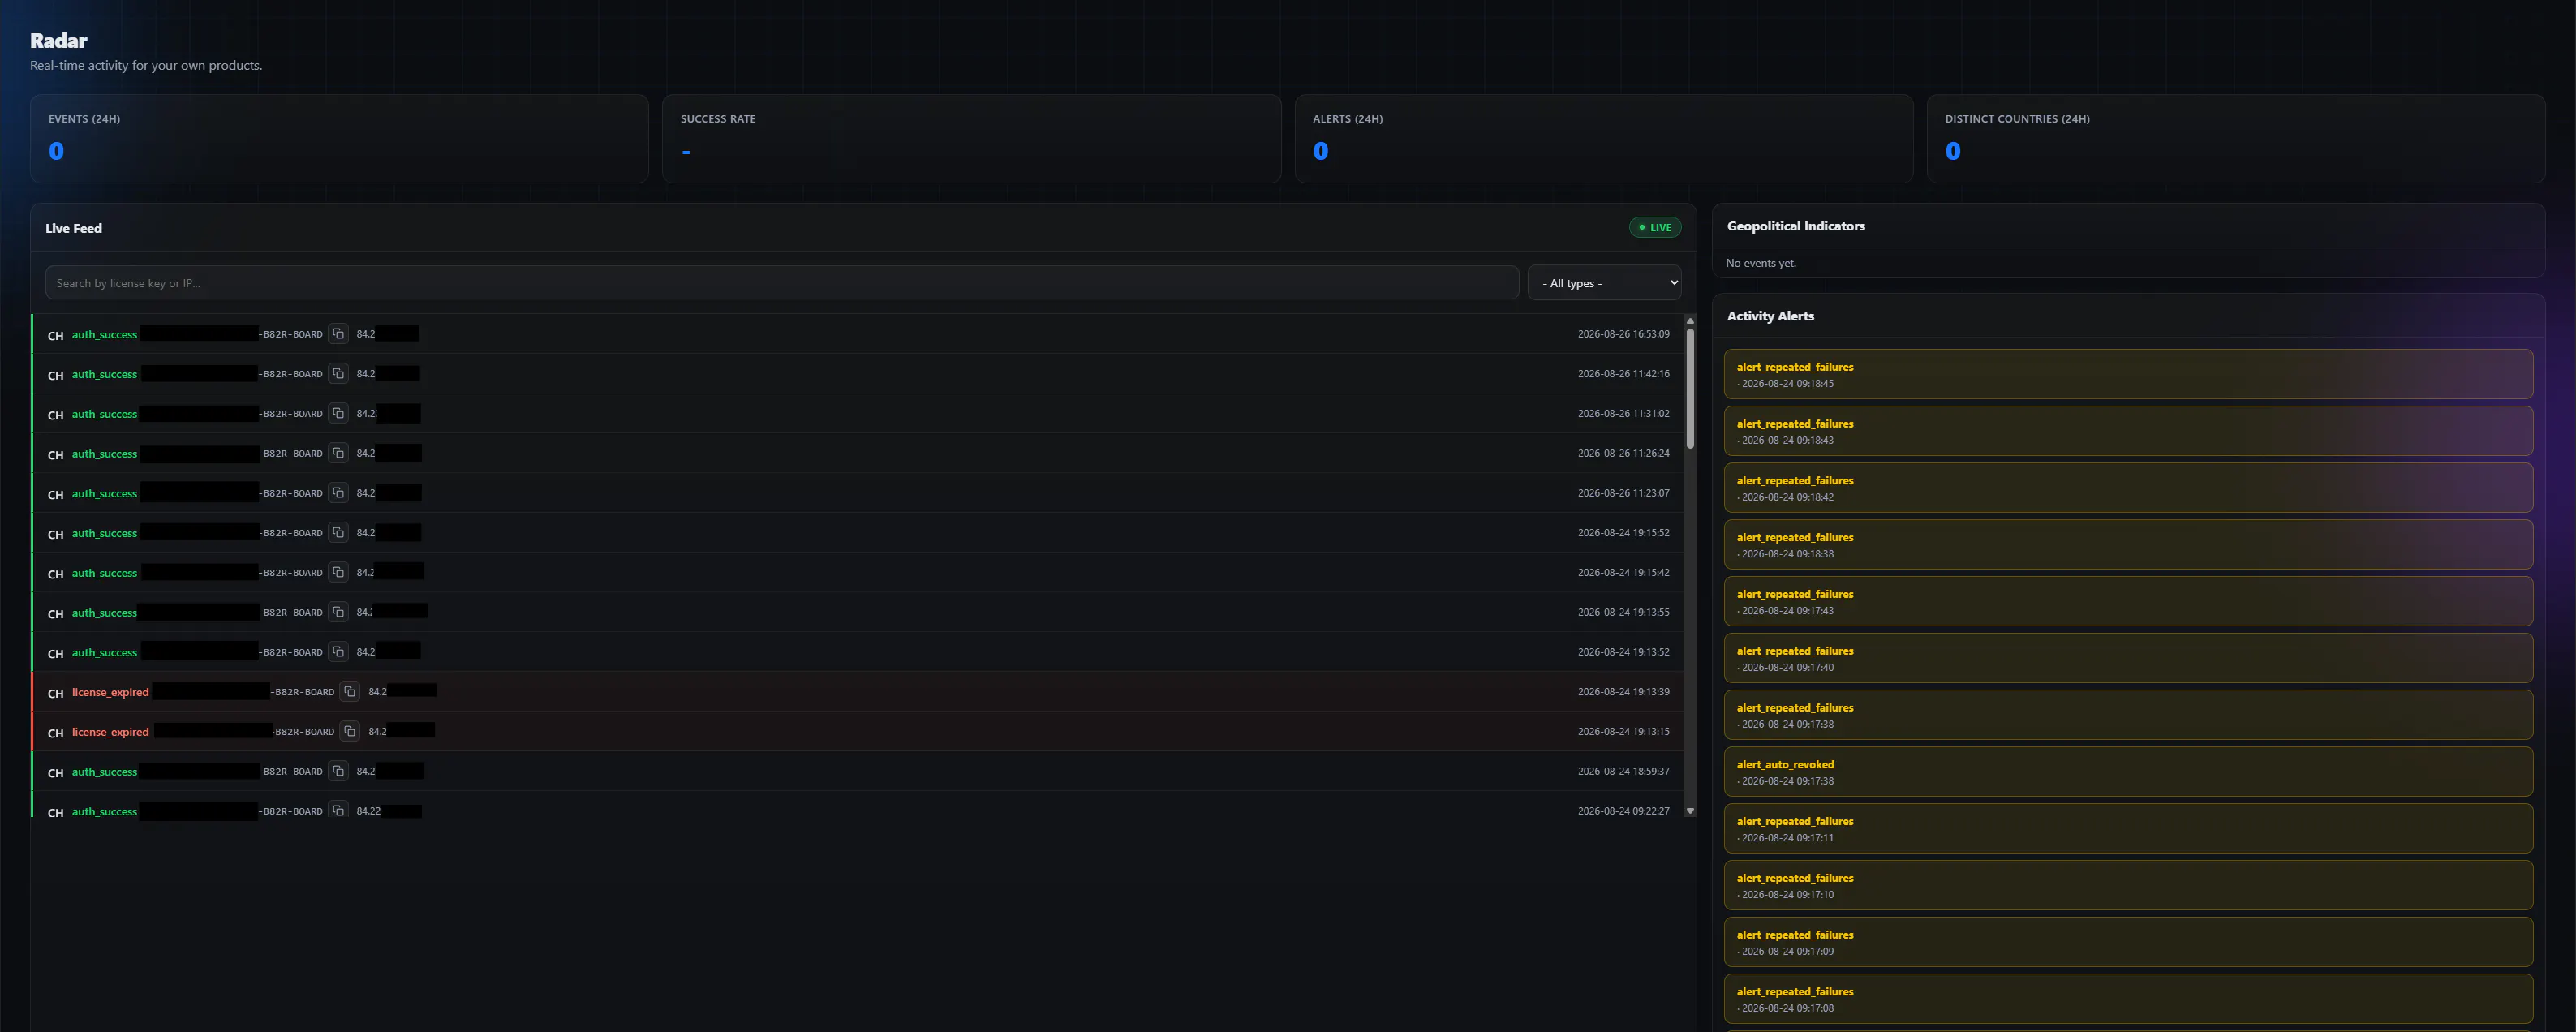Click the Live Feed heading

[x=73, y=228]
